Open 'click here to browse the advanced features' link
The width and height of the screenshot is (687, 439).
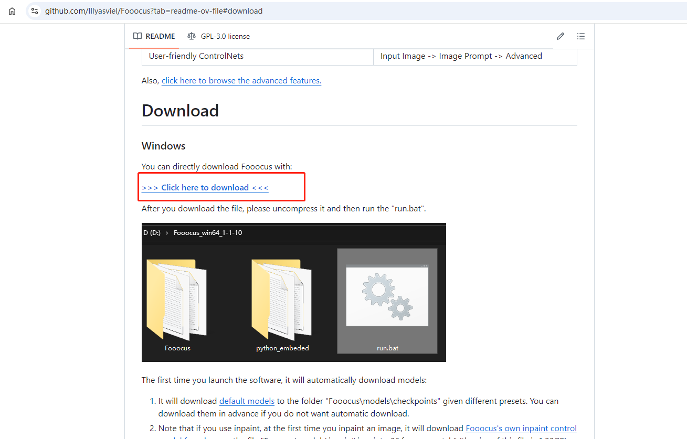[x=241, y=81]
